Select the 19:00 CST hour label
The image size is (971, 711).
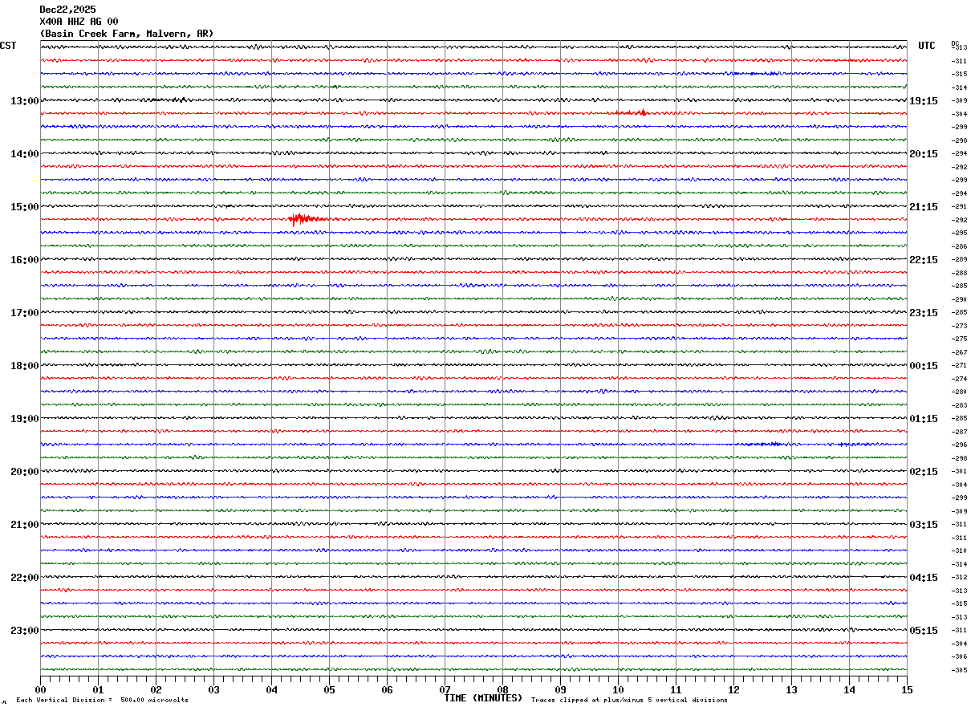24,419
